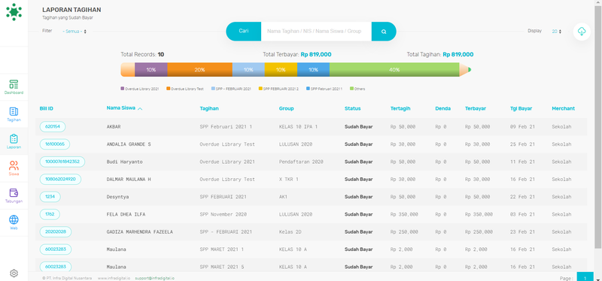Sort by Bill ID column header
This screenshot has width=602, height=281.
click(x=47, y=108)
